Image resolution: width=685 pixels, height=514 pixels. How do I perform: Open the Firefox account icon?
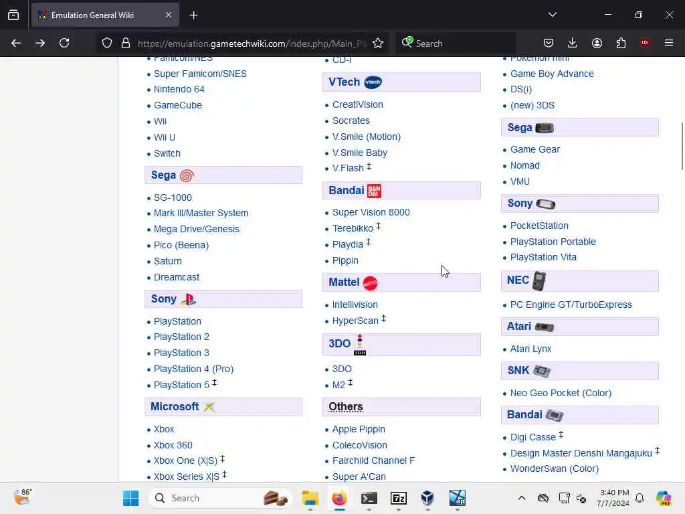click(x=597, y=43)
